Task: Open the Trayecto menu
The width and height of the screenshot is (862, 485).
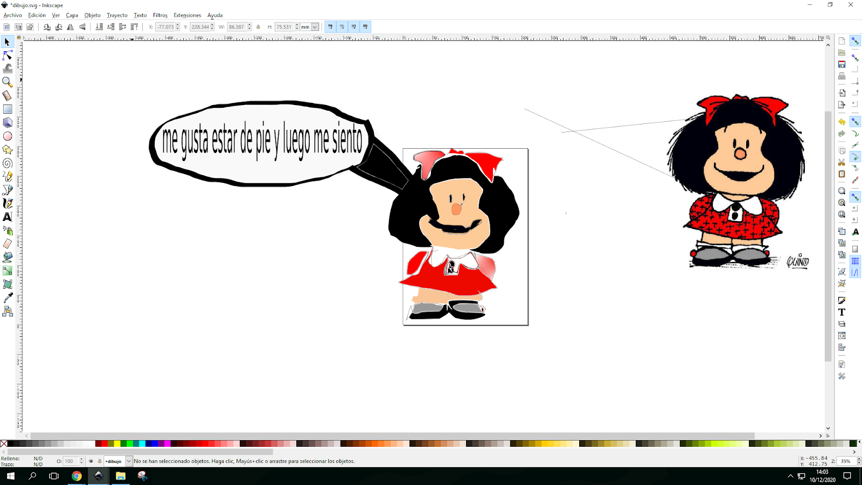Action: click(x=117, y=15)
